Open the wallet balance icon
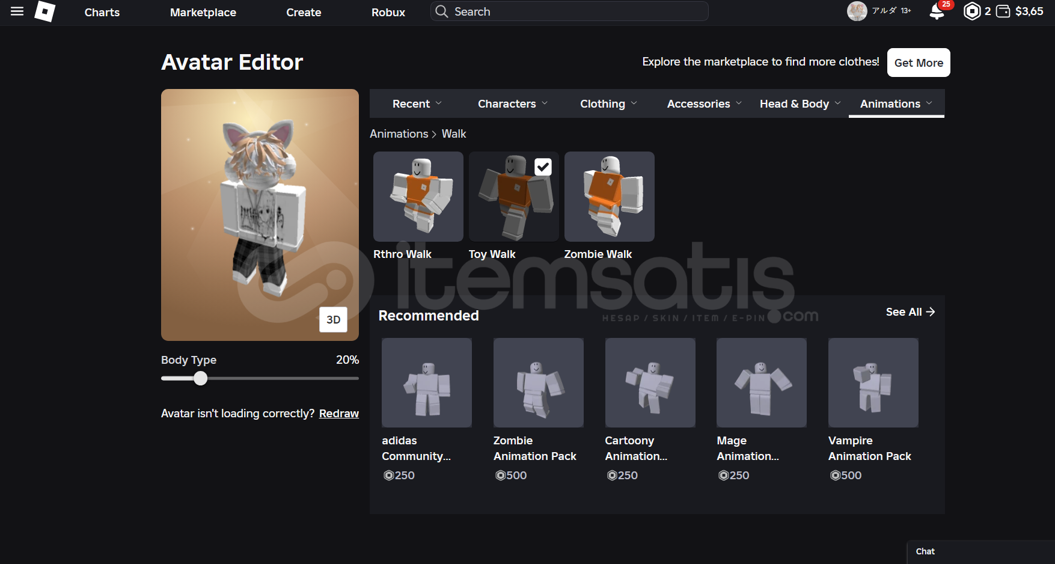Screen dimensions: 1055x564 click(x=1003, y=11)
